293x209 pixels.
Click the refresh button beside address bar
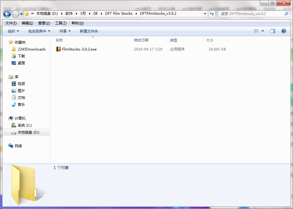point(212,14)
